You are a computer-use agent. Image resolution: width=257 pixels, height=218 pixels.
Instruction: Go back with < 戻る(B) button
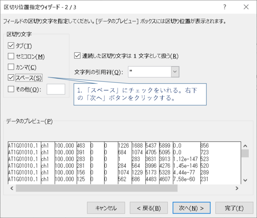click(148, 208)
